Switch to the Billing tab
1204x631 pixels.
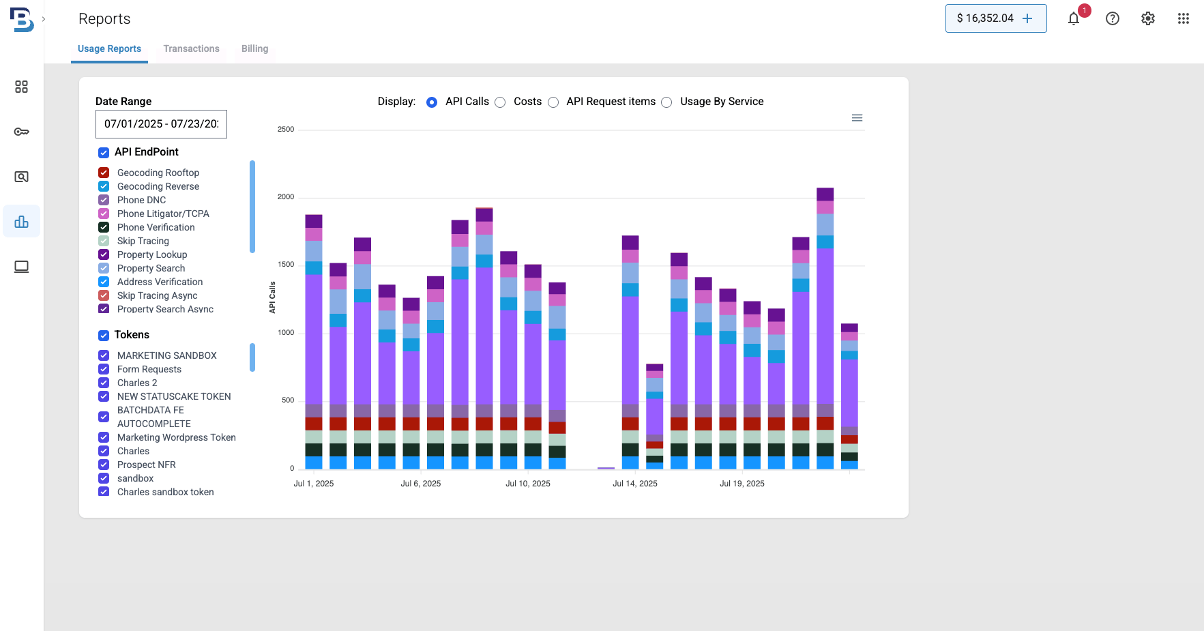point(254,48)
